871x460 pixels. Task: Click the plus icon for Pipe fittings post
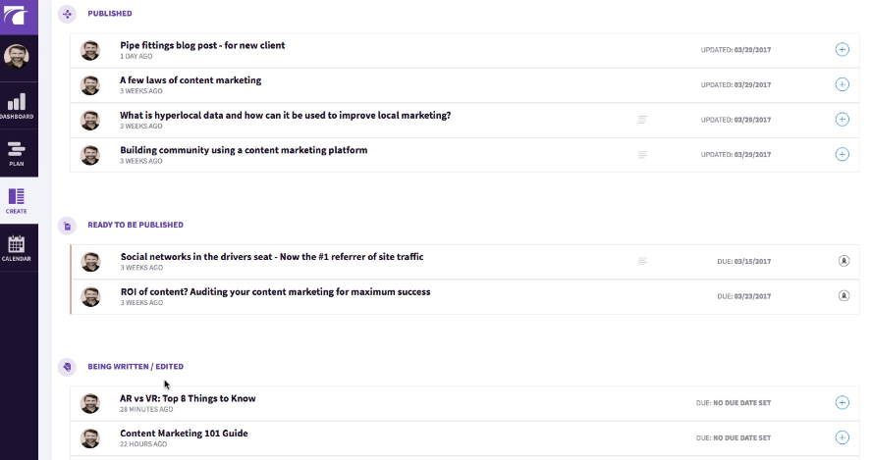[842, 49]
